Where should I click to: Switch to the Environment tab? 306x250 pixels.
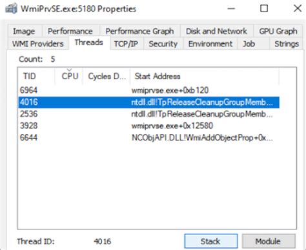click(210, 44)
